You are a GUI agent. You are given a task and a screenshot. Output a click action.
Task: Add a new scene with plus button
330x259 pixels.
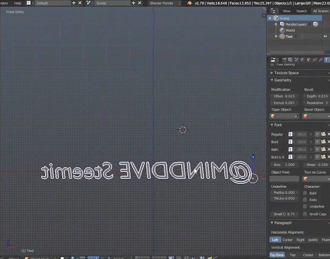133,3
